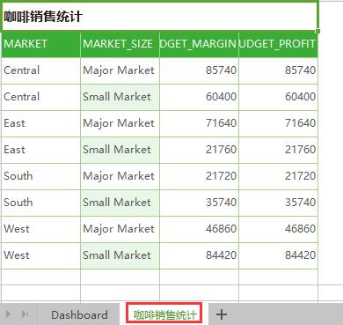Viewport: 343px width, 325px height.
Task: Select profit value 46860
Action: [x=279, y=229]
